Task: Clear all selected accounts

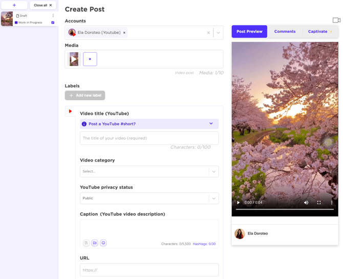Action: click(x=208, y=33)
